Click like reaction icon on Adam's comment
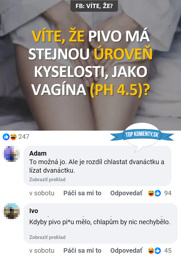 [x=158, y=193]
